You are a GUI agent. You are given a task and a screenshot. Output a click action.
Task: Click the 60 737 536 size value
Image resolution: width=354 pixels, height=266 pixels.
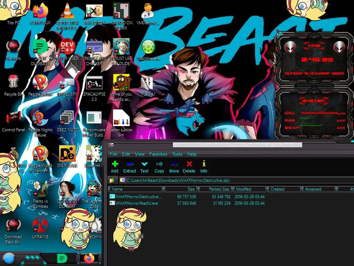click(186, 197)
